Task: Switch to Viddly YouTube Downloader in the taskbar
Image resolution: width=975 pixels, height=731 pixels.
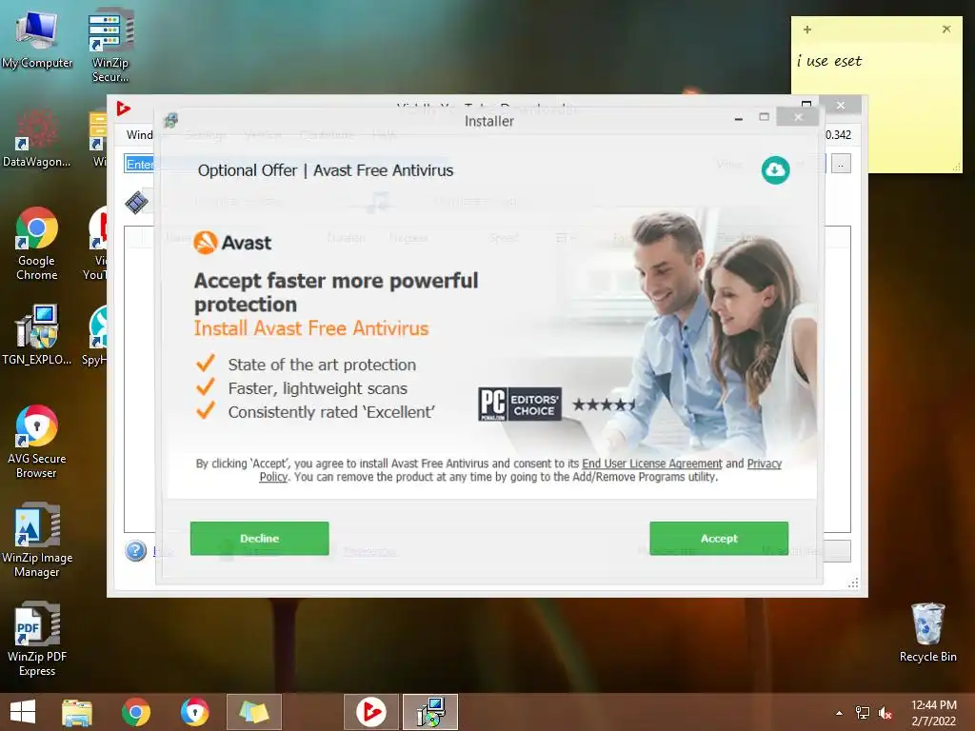Action: (x=371, y=712)
